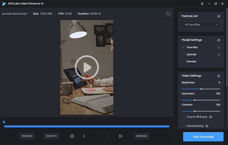Click the Saturation value 100
The height and width of the screenshot is (145, 228).
[x=218, y=94]
